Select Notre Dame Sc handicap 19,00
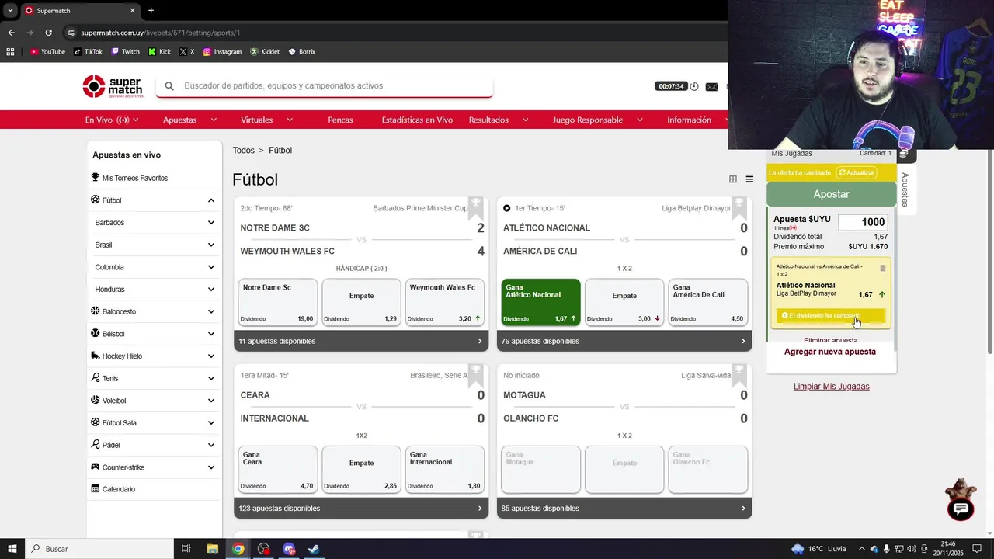The height and width of the screenshot is (559, 994). pos(278,302)
